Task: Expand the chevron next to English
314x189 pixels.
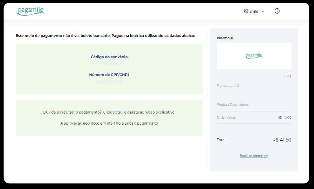Action: (x=263, y=11)
